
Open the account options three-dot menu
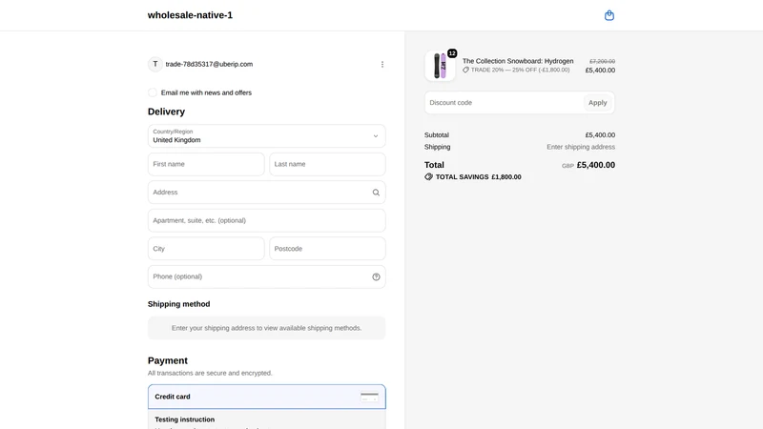click(382, 64)
